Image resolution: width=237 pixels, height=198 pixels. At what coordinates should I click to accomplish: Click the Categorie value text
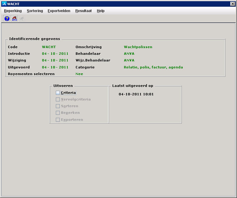[153, 67]
